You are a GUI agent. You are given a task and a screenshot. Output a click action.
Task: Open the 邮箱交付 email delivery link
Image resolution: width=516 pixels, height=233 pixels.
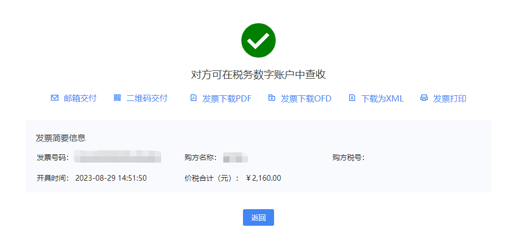pos(80,98)
